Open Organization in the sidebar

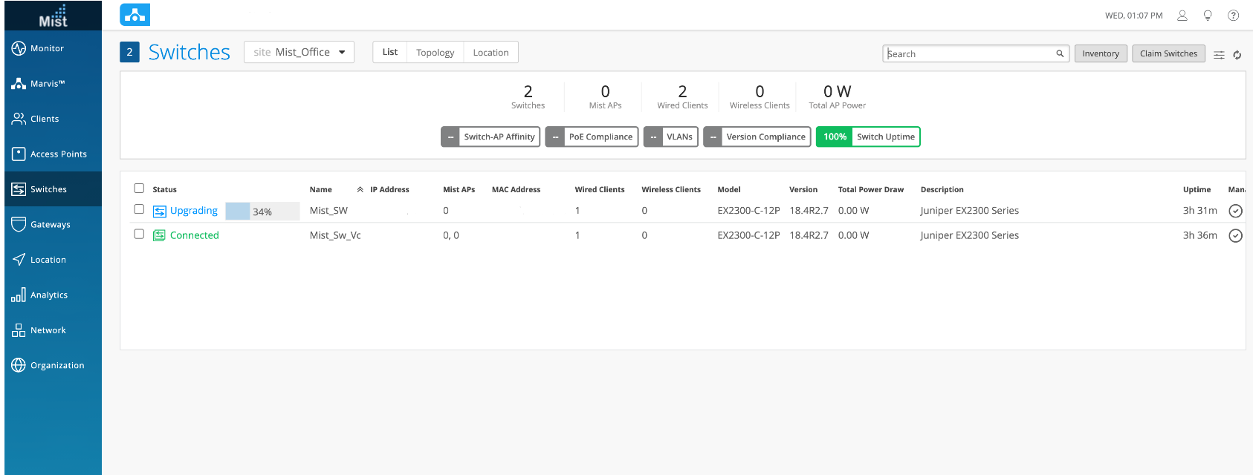coord(53,365)
